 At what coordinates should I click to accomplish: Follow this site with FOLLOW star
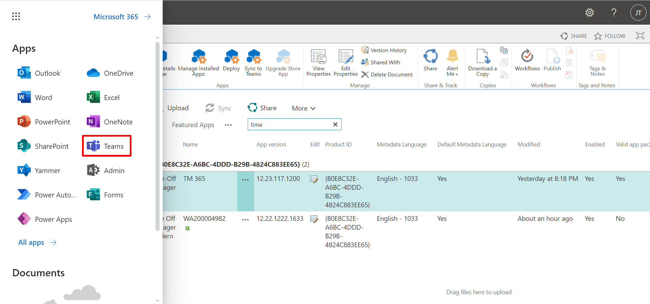tap(610, 36)
